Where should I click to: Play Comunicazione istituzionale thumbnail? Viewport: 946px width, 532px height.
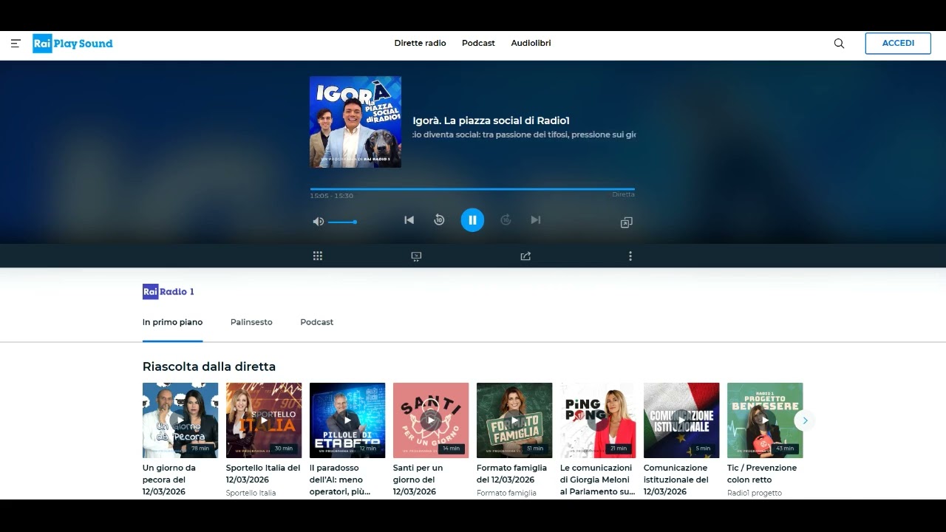pyautogui.click(x=681, y=420)
